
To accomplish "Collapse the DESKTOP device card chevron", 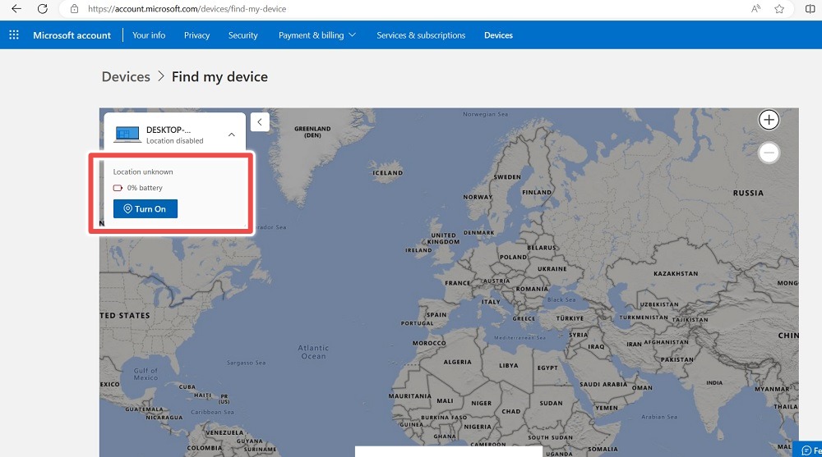I will (231, 135).
